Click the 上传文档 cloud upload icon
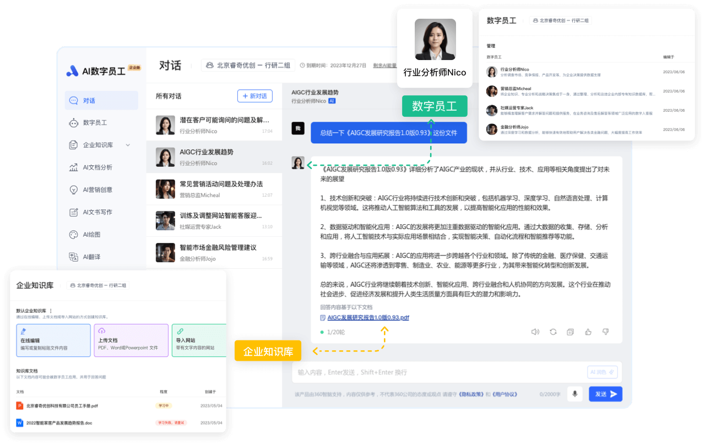 101,331
